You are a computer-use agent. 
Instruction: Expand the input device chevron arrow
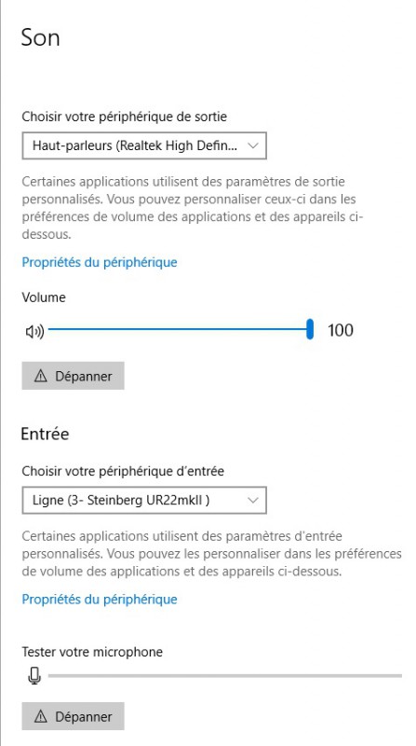253,500
